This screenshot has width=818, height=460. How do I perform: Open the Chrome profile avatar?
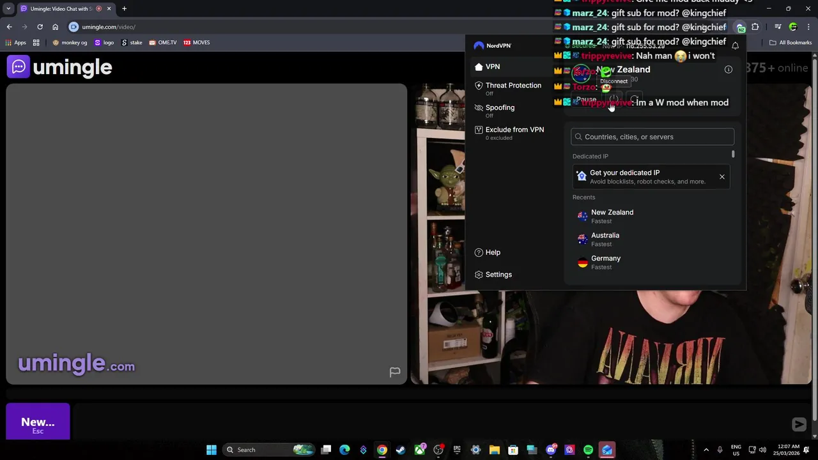(793, 27)
